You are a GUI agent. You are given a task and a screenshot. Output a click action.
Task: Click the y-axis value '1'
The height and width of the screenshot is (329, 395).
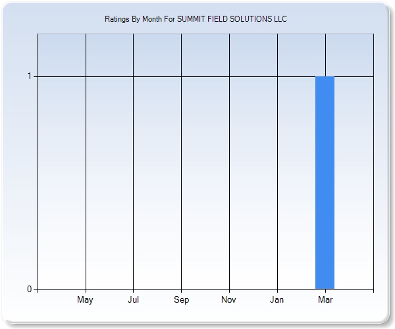tap(30, 76)
